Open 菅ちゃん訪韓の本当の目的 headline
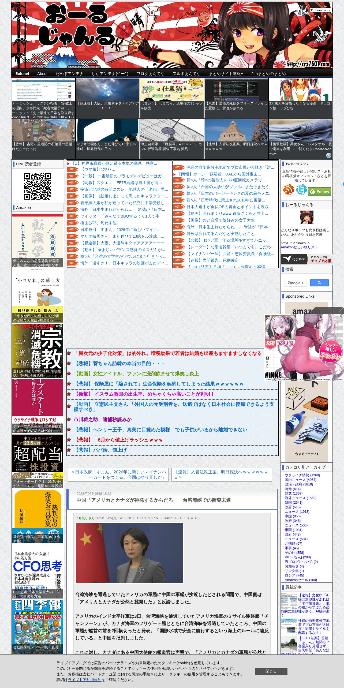The image size is (344, 688). pyautogui.click(x=119, y=363)
